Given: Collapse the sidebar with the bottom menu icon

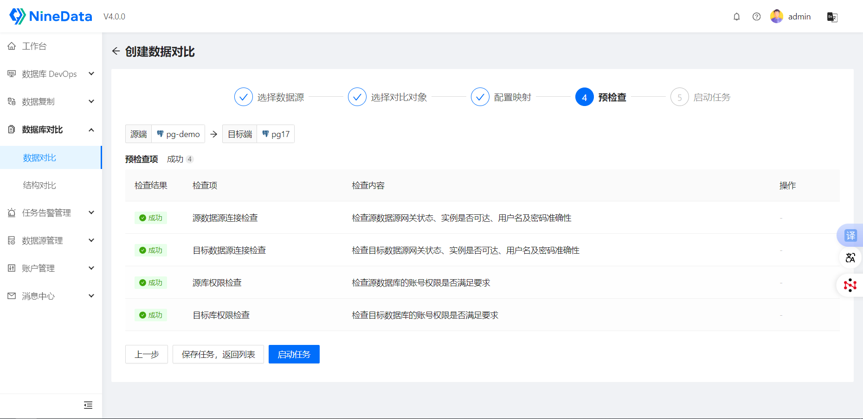Looking at the screenshot, I should point(88,405).
